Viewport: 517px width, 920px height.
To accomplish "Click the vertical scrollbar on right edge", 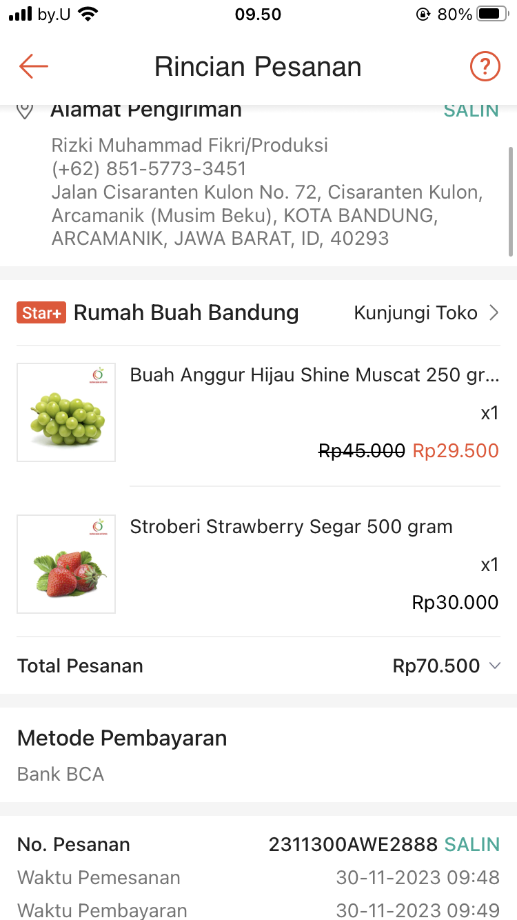I will [511, 200].
